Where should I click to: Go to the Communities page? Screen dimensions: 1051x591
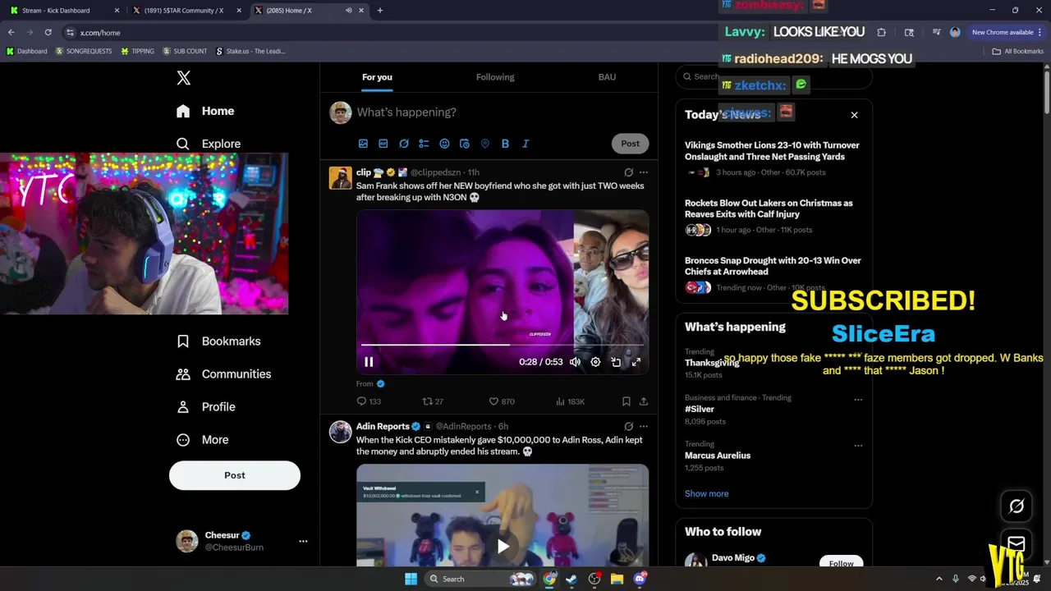point(223,374)
